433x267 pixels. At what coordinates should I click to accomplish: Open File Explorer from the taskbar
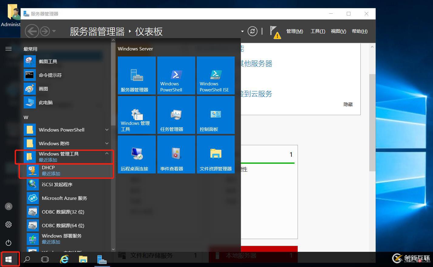point(83,259)
